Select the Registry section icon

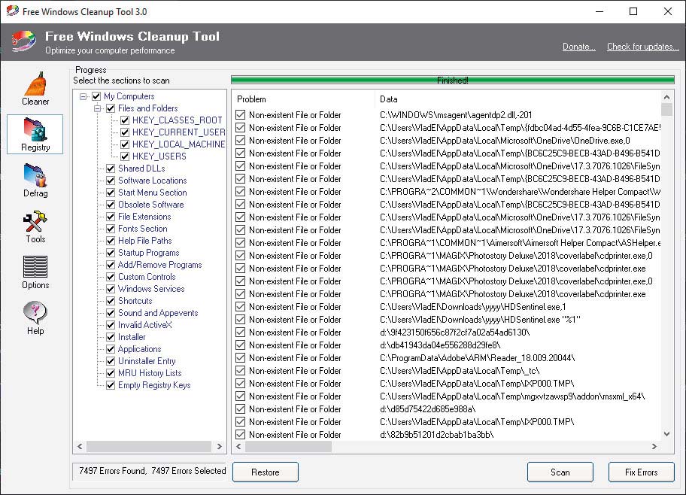click(35, 135)
